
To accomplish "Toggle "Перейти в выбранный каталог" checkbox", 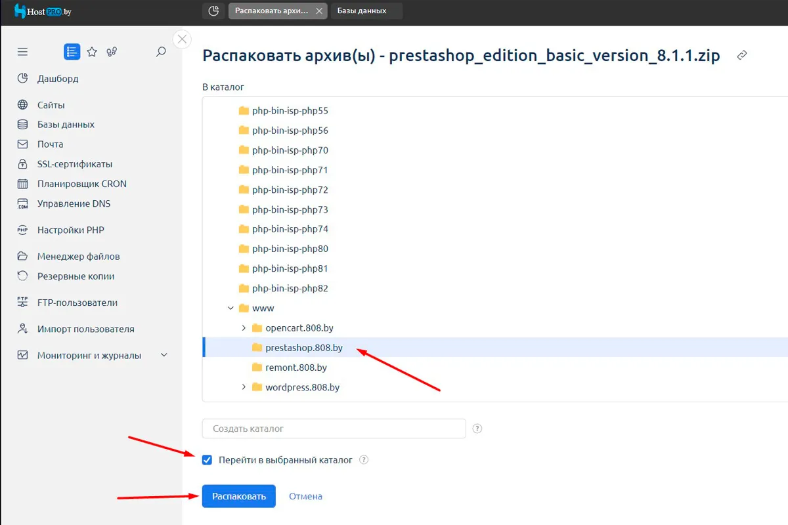I will [x=208, y=460].
